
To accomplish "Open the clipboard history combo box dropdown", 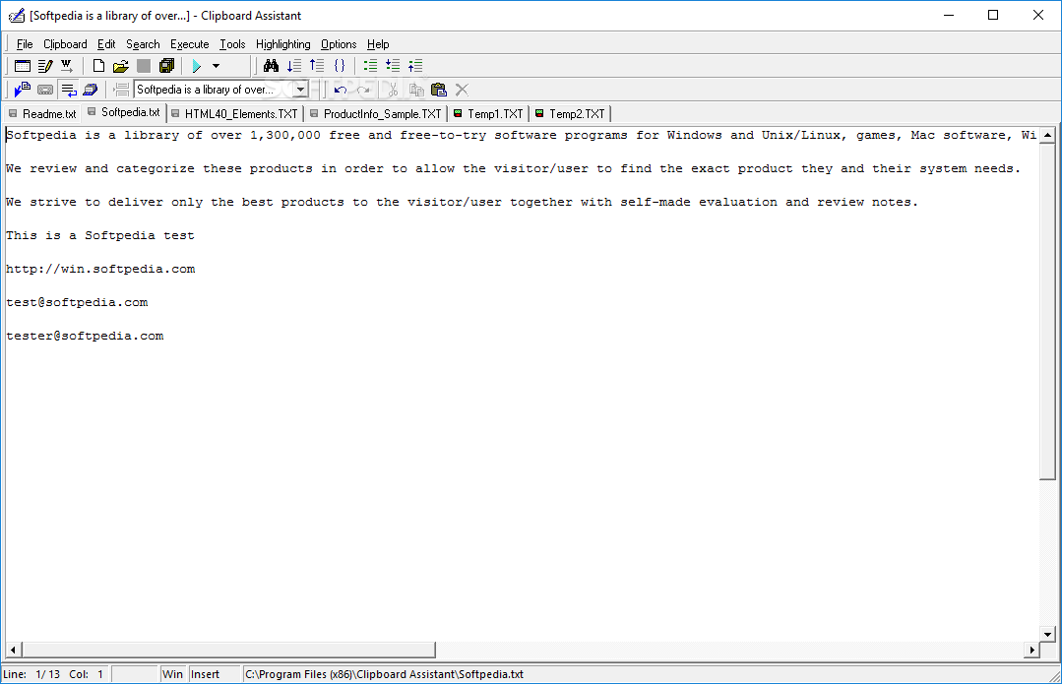I will pos(301,90).
